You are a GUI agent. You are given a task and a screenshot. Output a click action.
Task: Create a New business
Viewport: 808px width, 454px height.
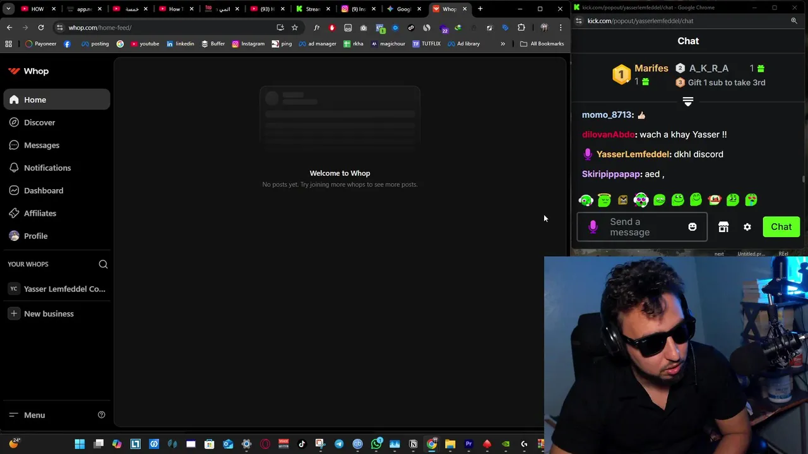[57, 313]
